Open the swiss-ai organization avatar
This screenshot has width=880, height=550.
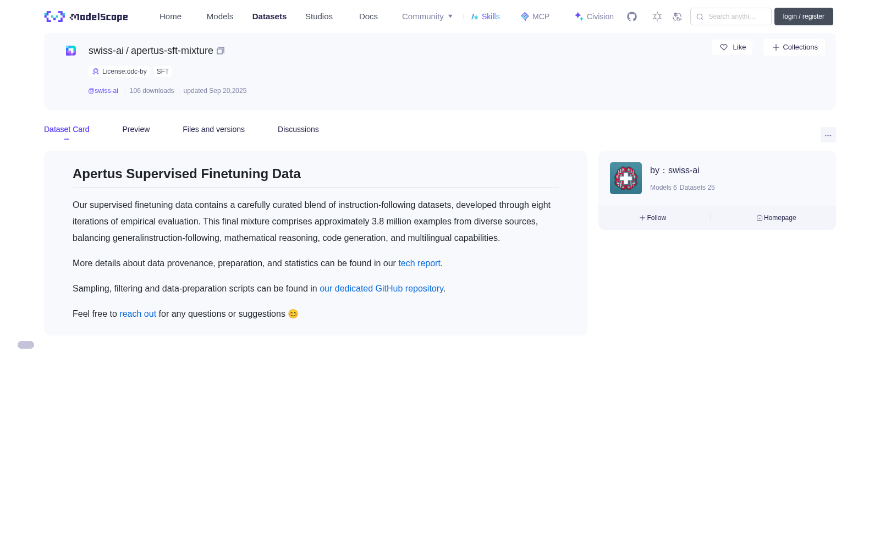(626, 178)
